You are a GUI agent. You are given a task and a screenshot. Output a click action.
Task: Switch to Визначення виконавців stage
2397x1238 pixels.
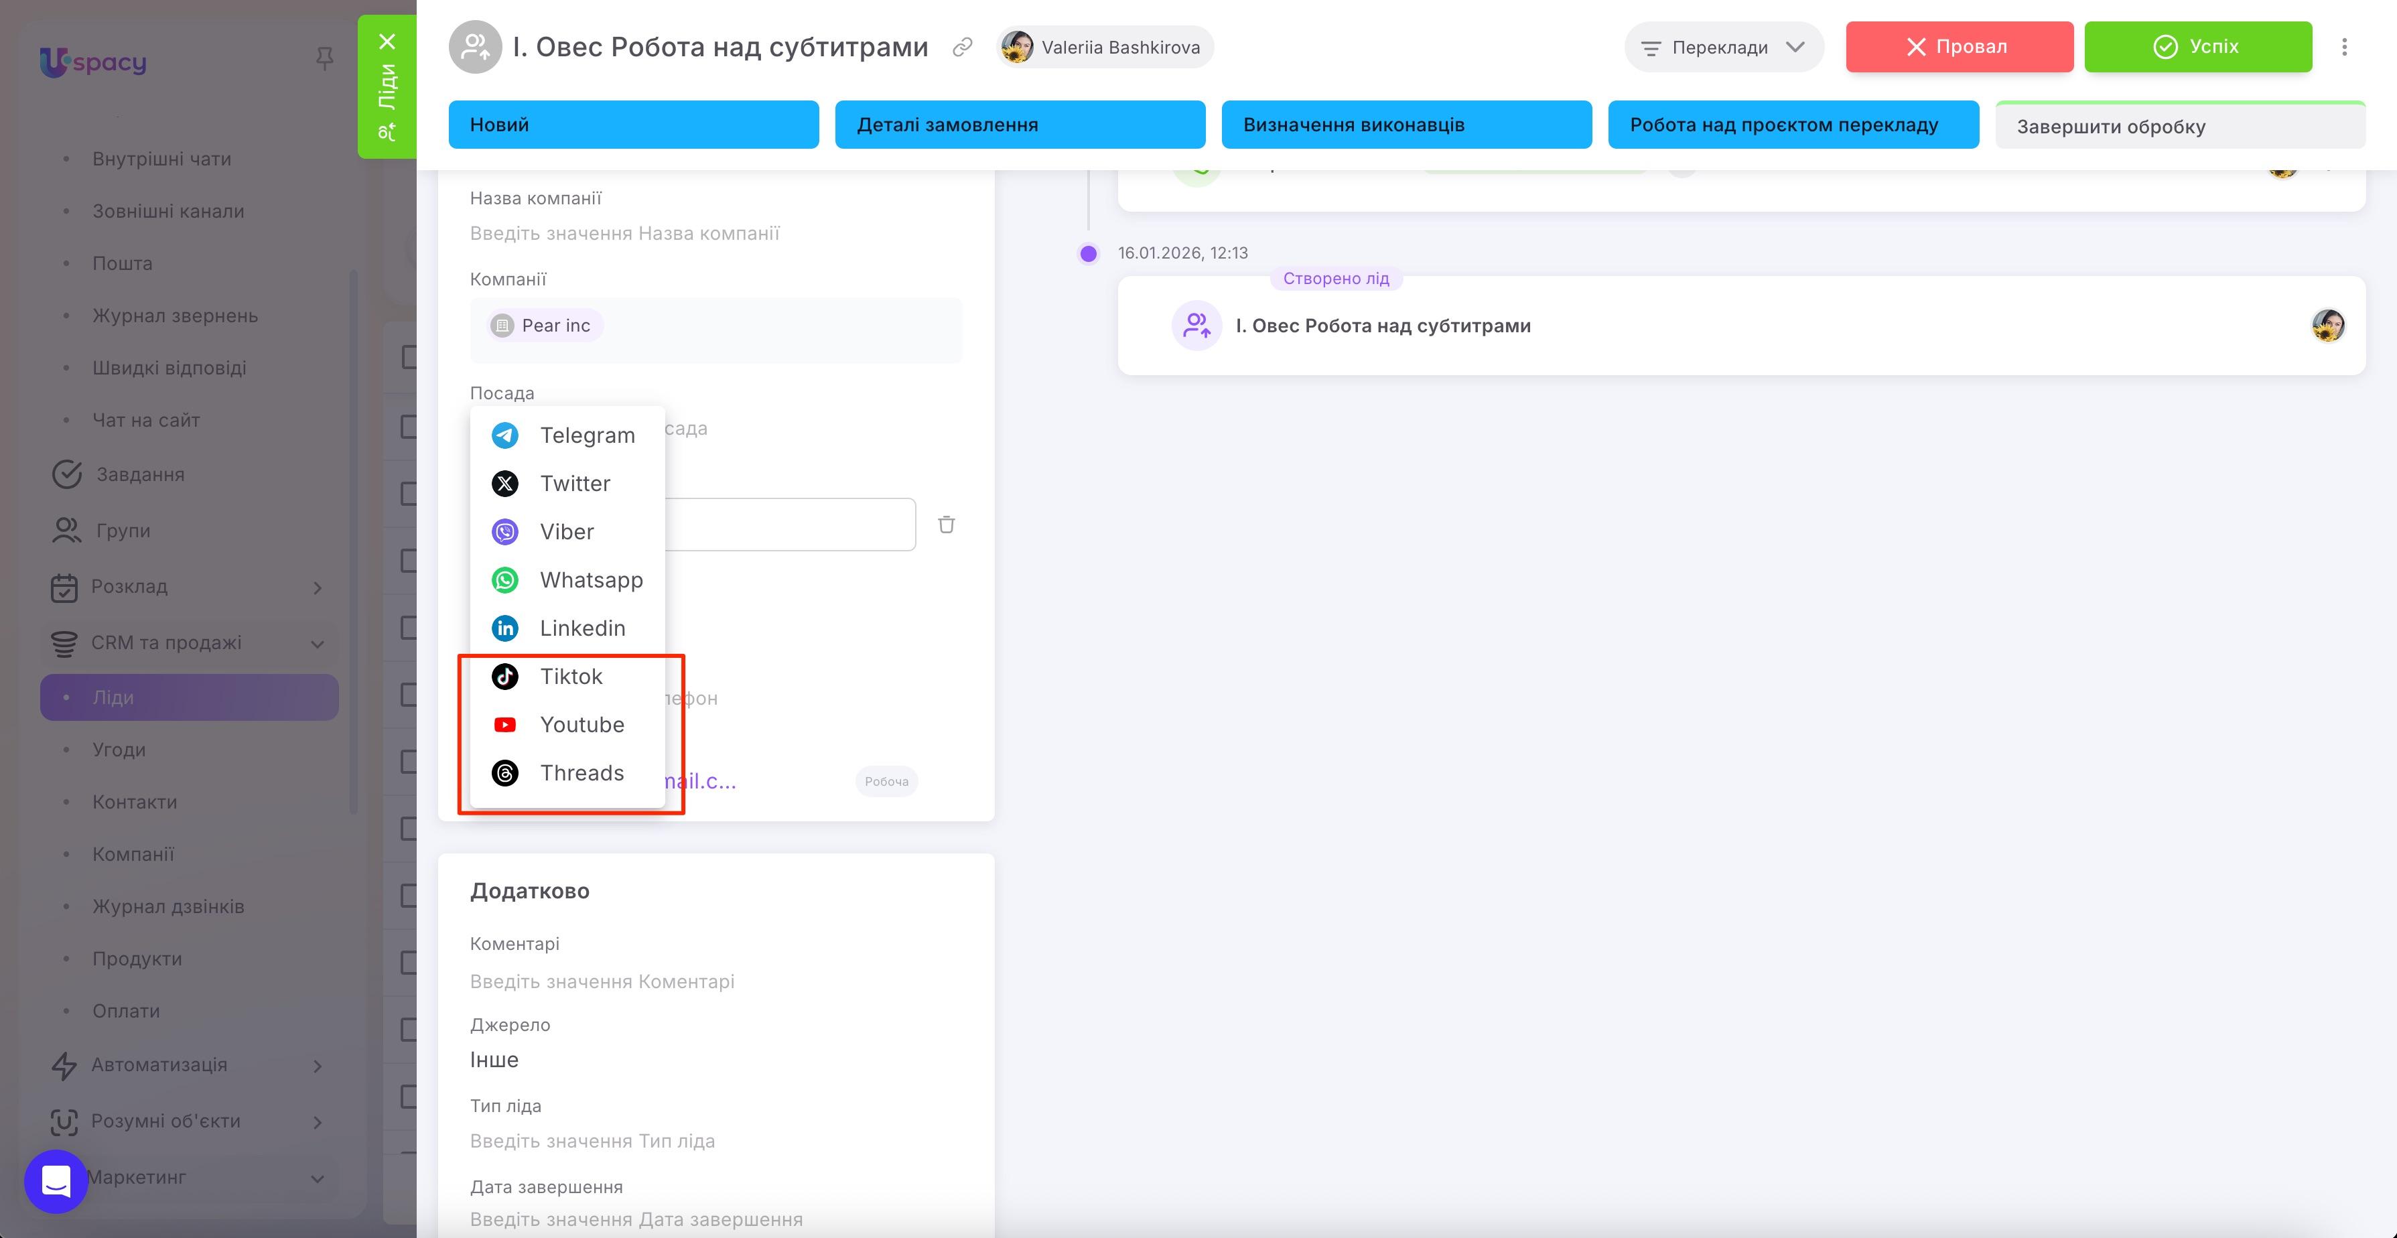(1406, 125)
